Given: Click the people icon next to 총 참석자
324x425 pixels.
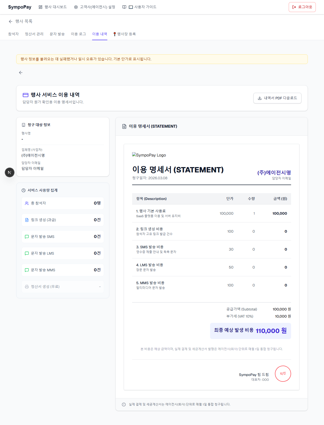Looking at the screenshot, I should 27,203.
